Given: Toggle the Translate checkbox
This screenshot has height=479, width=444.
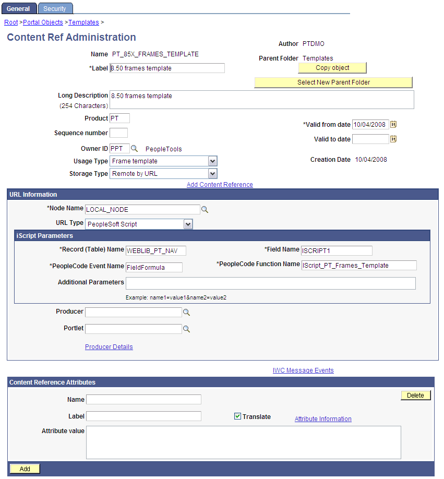Looking at the screenshot, I should coord(237,416).
